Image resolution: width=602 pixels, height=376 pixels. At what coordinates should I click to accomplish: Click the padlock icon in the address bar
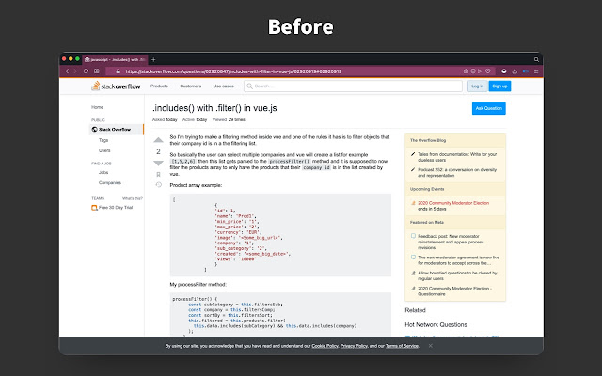click(119, 71)
